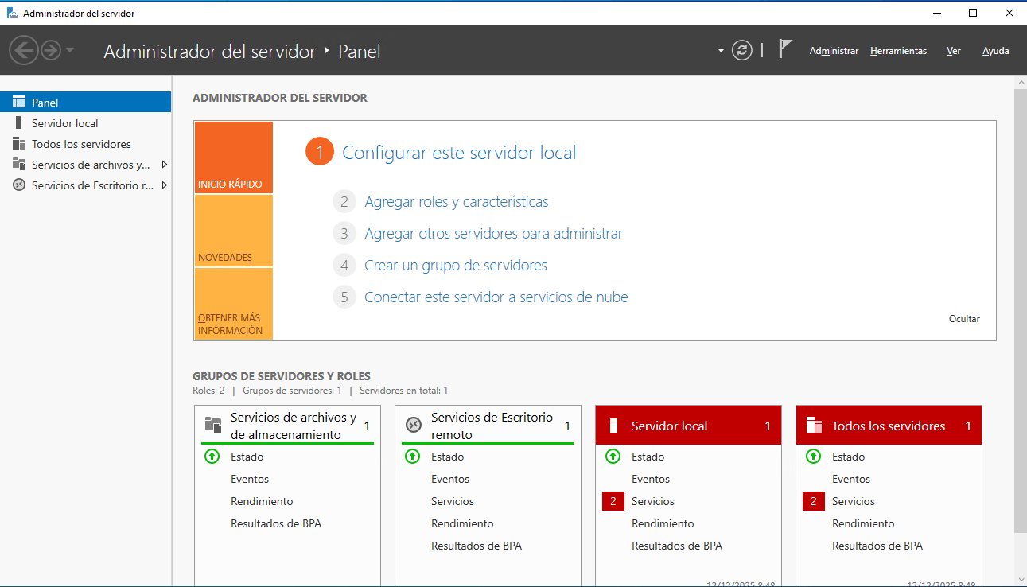Click the Servidor local sidebar icon

click(19, 123)
